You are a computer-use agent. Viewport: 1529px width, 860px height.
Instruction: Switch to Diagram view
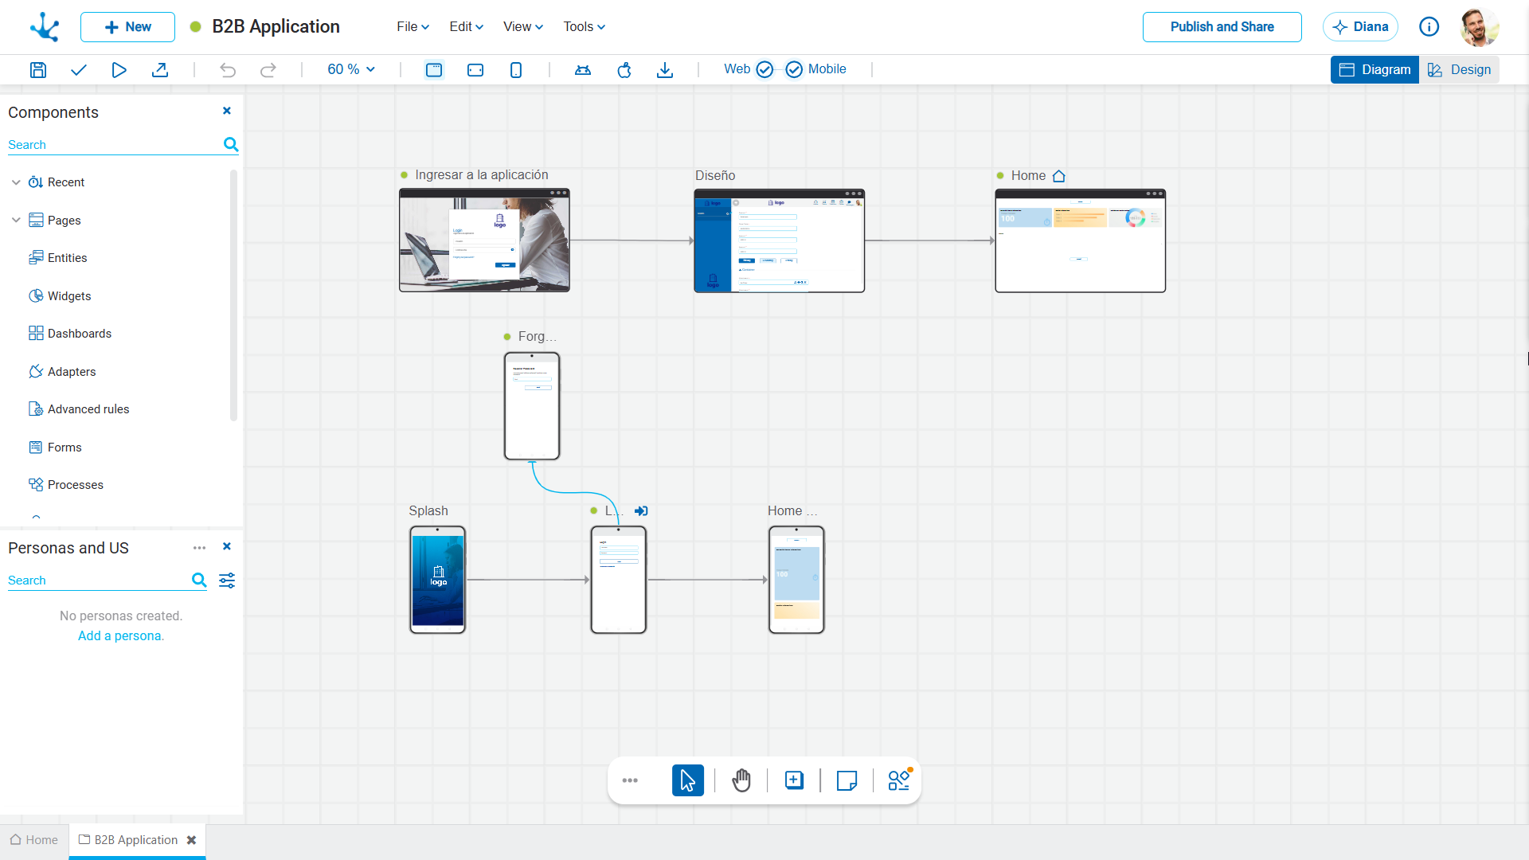tap(1375, 70)
